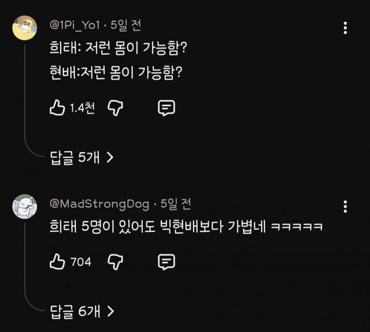Viewport: 370px width, 332px height.
Task: Open more options for @1Pi_Yo1 comment
Action: click(345, 28)
